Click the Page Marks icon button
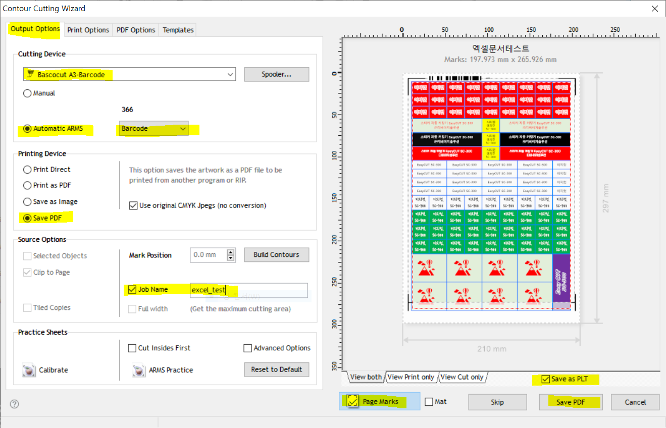The height and width of the screenshot is (428, 666). coord(353,401)
